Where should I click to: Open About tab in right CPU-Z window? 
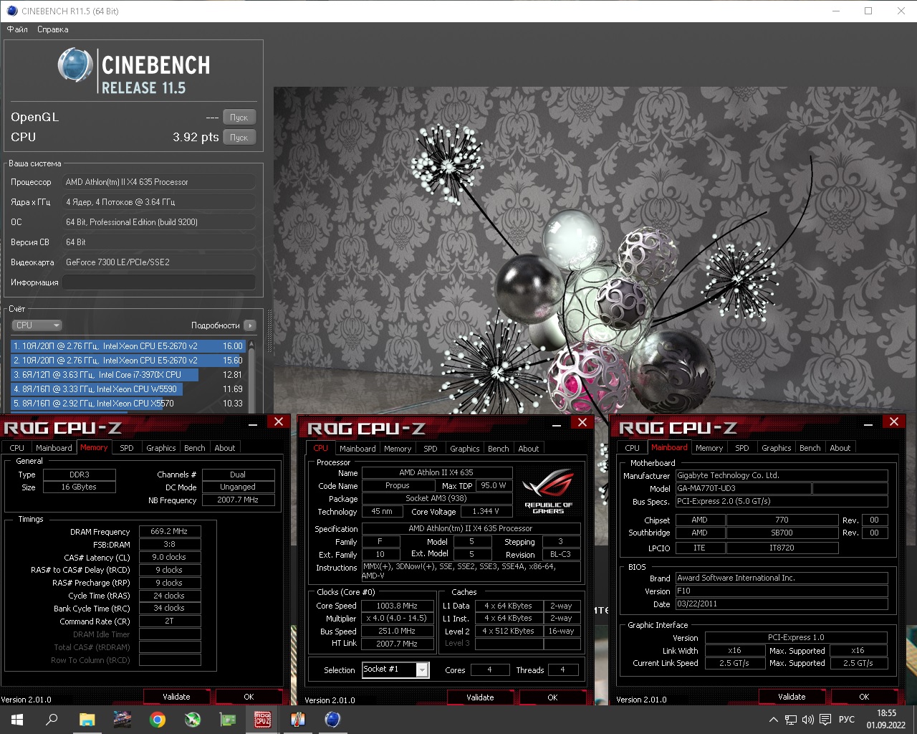(840, 448)
